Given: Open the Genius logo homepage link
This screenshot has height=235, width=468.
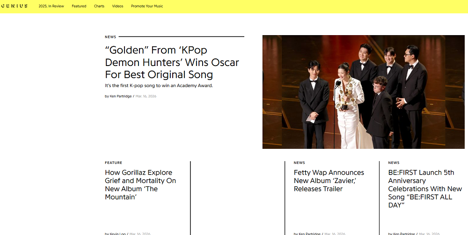Looking at the screenshot, I should tap(15, 6).
